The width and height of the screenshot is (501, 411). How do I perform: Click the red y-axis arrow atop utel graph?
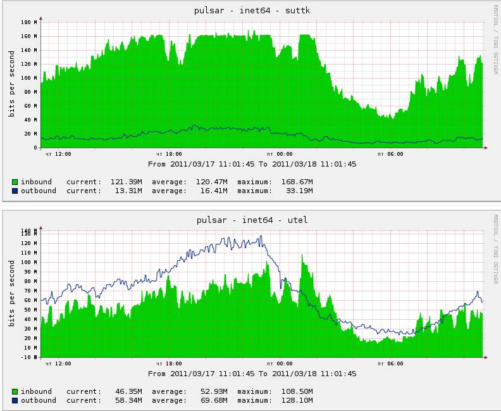tap(41, 228)
